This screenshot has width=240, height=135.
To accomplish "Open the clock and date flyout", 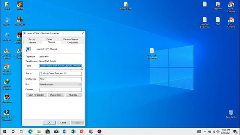I will point(226,132).
